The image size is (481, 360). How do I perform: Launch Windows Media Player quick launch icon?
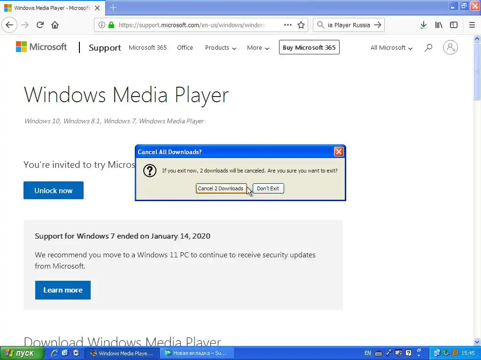pyautogui.click(x=76, y=353)
